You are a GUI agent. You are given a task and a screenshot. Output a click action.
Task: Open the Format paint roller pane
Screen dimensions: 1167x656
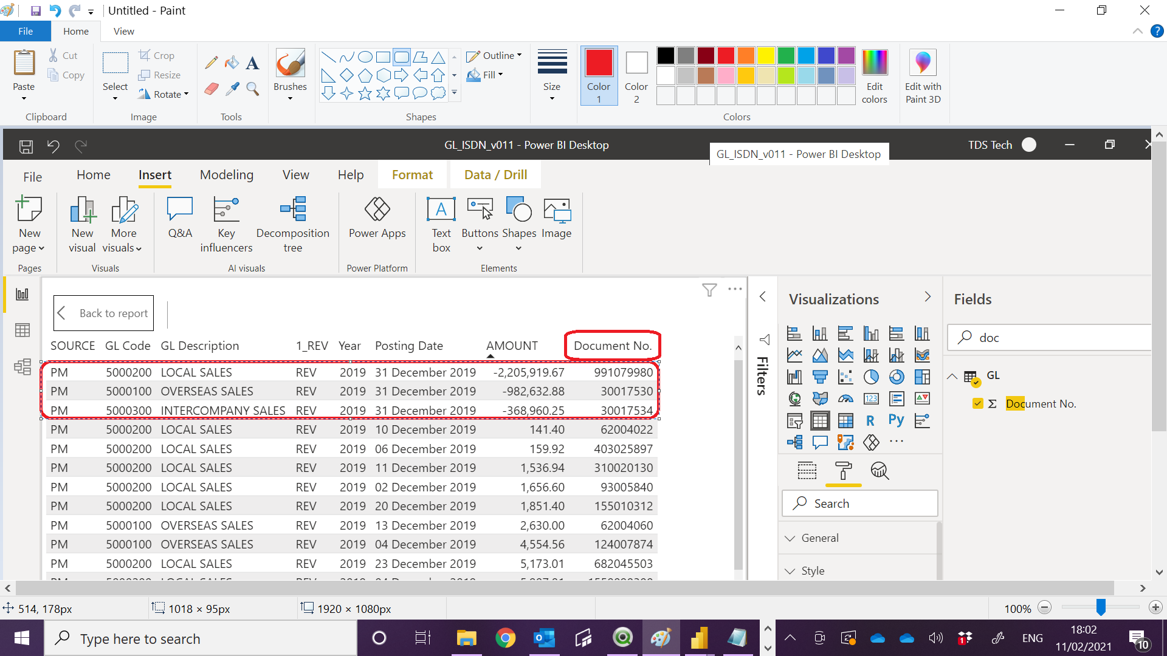pyautogui.click(x=843, y=471)
